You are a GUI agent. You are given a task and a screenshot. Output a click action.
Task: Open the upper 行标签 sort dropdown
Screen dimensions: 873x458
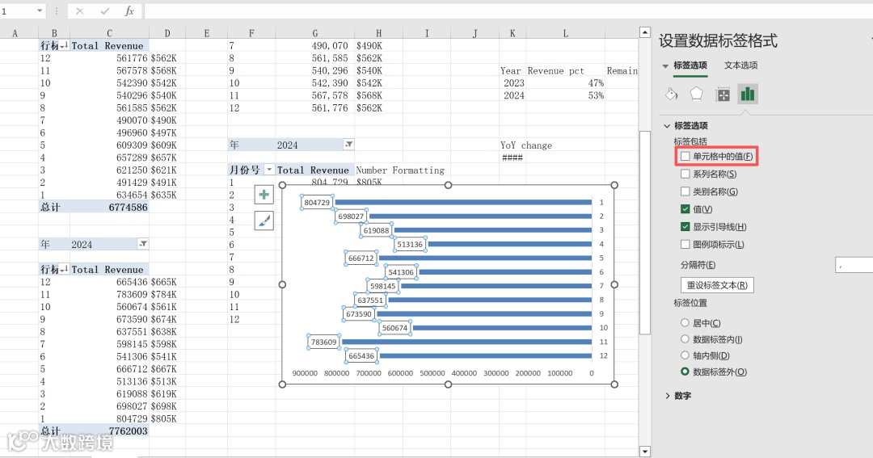tap(64, 45)
